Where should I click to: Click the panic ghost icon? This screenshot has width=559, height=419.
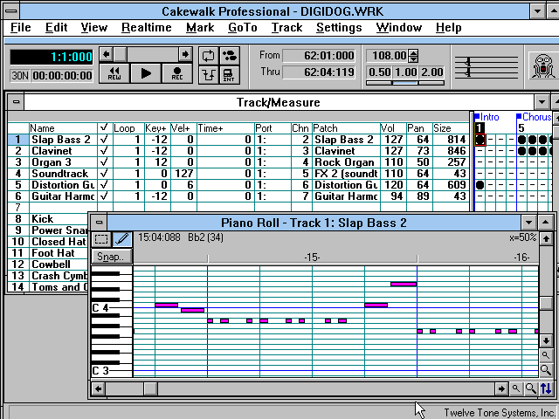[543, 65]
